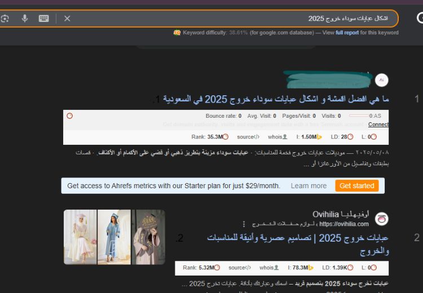View source for the Ovihilia result

(240, 268)
